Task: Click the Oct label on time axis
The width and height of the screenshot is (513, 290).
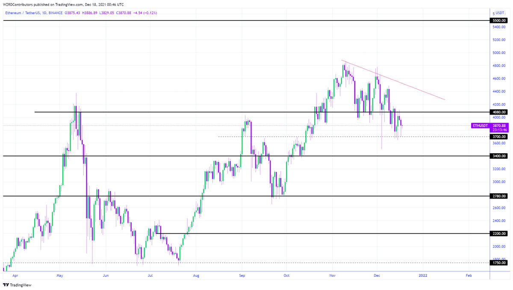Action: [286, 276]
